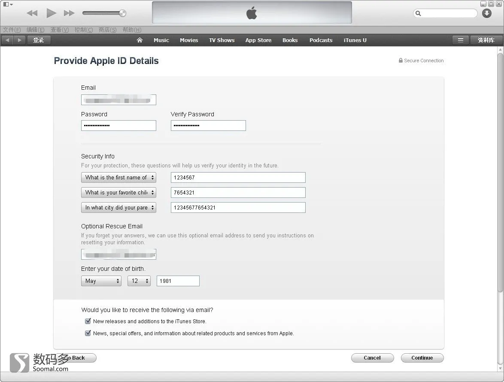Image resolution: width=504 pixels, height=382 pixels.
Task: Click the store back navigation arrow
Action: [x=8, y=40]
